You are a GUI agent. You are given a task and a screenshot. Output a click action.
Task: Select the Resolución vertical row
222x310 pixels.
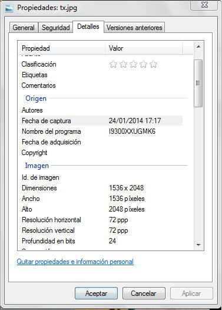click(x=102, y=230)
